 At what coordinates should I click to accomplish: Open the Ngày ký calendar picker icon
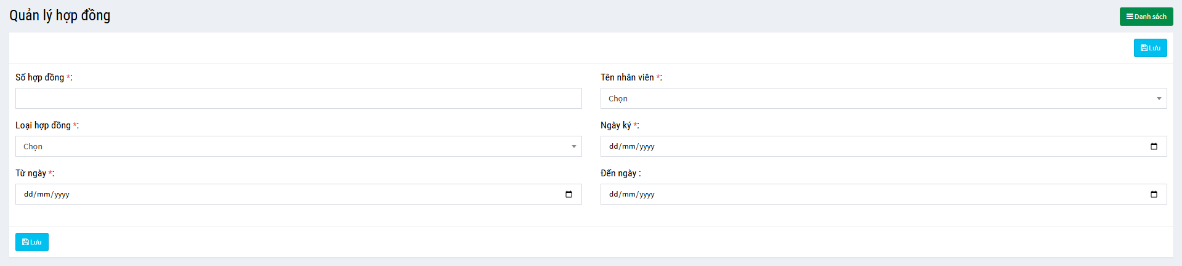pyautogui.click(x=1154, y=146)
